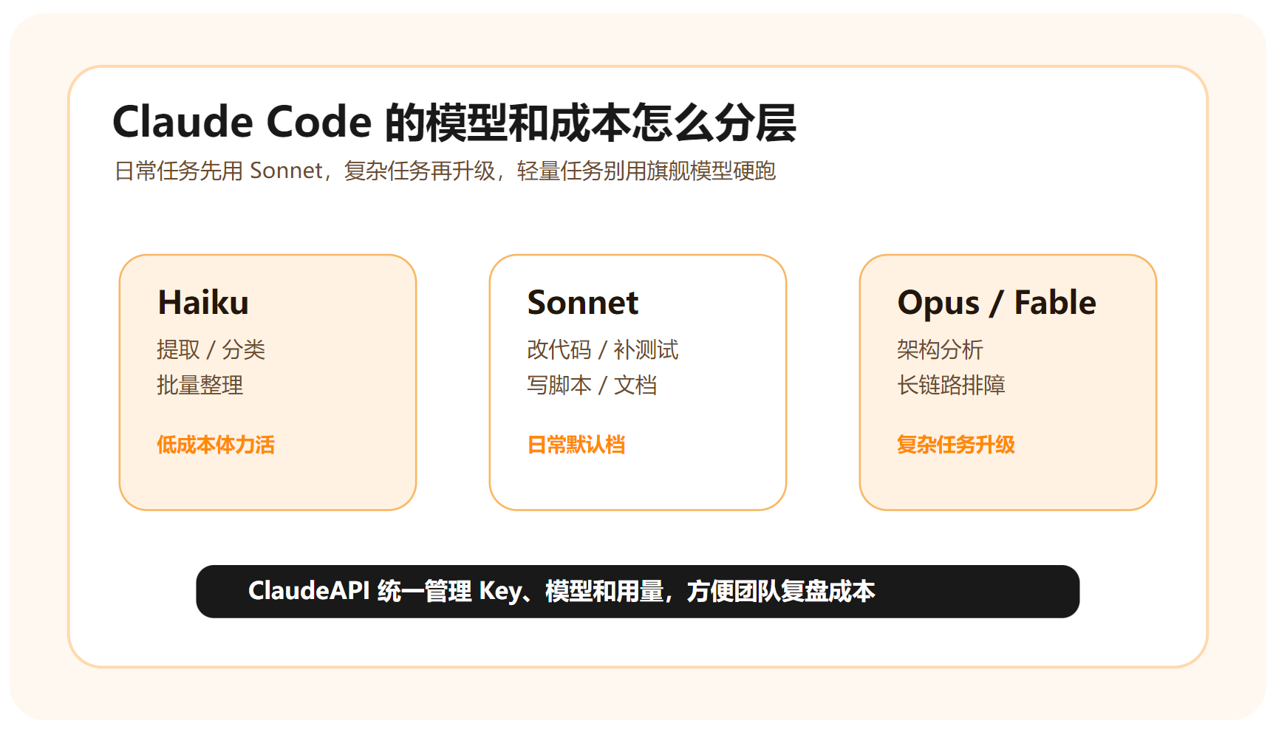Image resolution: width=1273 pixels, height=732 pixels.
Task: Click the main title starting with Claude Code
Action: (x=454, y=123)
